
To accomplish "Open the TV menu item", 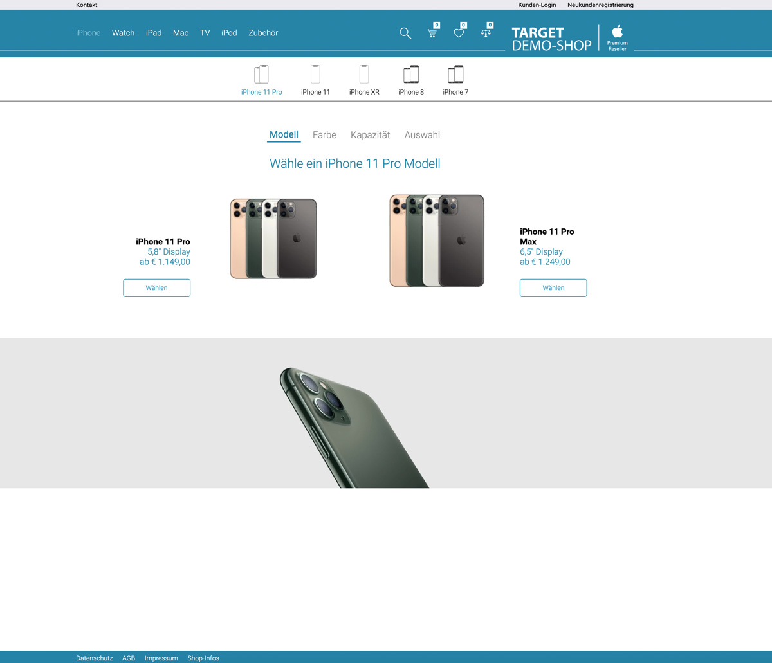I will (205, 33).
